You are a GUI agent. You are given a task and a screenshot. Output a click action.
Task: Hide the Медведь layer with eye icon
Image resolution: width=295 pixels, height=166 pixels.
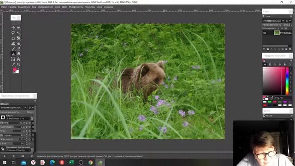point(265,33)
